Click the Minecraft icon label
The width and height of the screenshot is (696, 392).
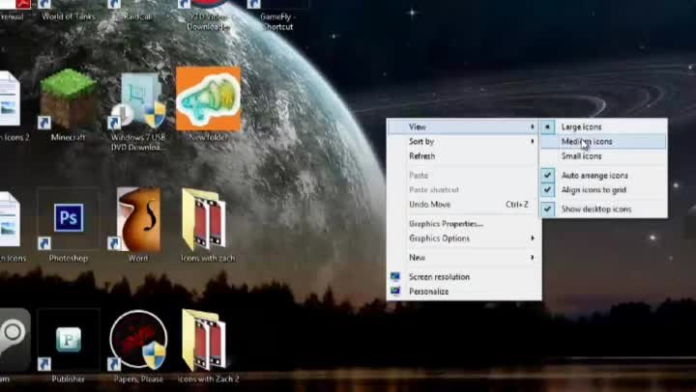(x=68, y=137)
